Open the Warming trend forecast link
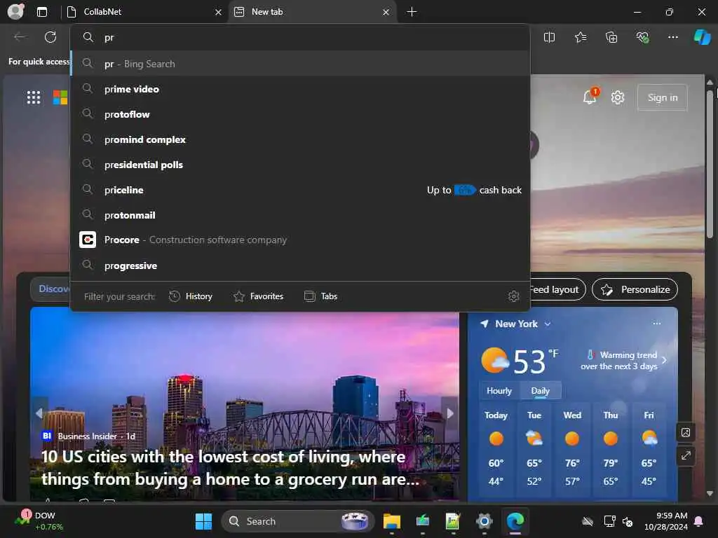The image size is (718, 538). (x=624, y=361)
